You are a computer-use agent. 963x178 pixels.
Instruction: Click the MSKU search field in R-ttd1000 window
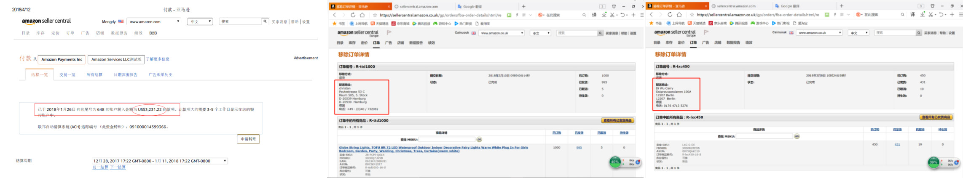[x=447, y=139]
